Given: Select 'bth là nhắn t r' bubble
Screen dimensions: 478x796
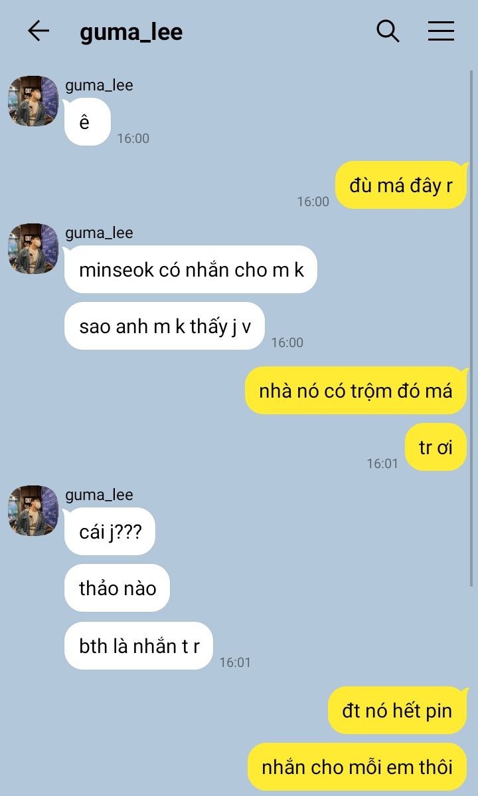Looking at the screenshot, I should pos(138,646).
